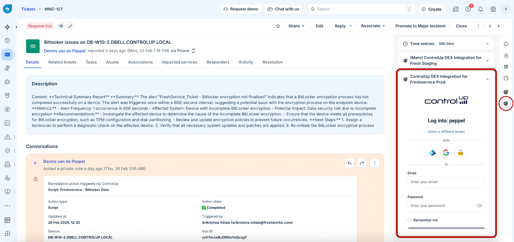This screenshot has height=242, width=514.
Task: Open the colorful apps grid icon at sidebar bottom
Action: 7,233
